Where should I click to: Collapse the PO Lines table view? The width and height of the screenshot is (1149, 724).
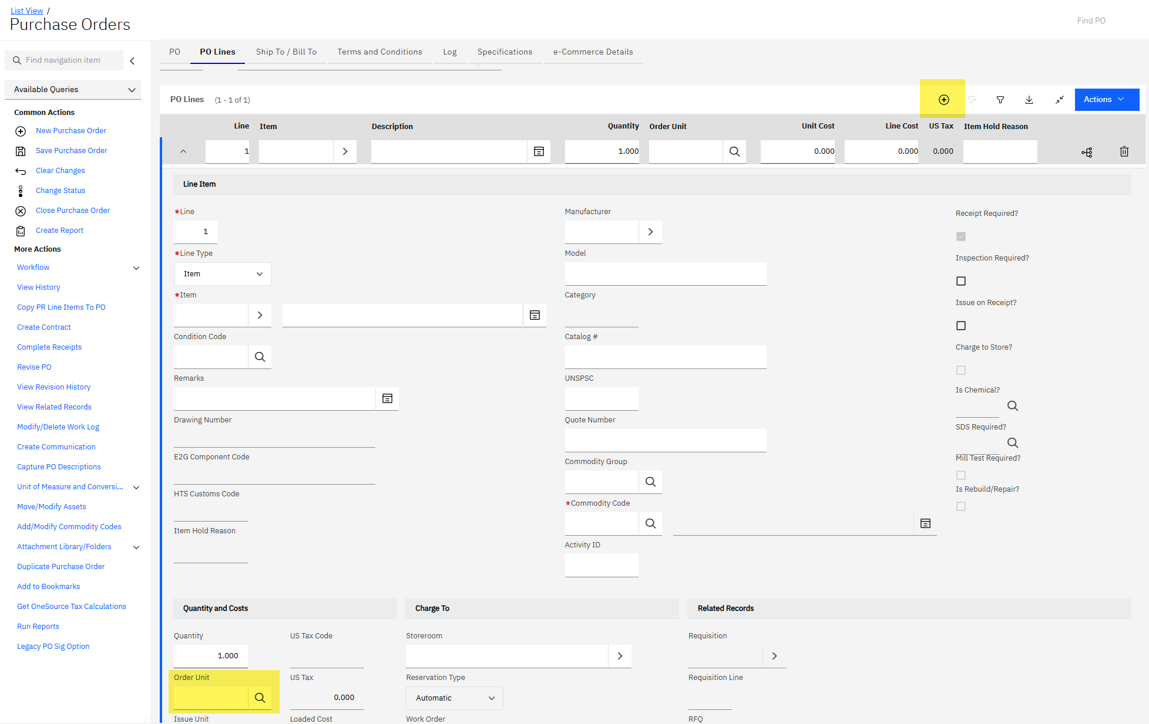[x=1059, y=100]
